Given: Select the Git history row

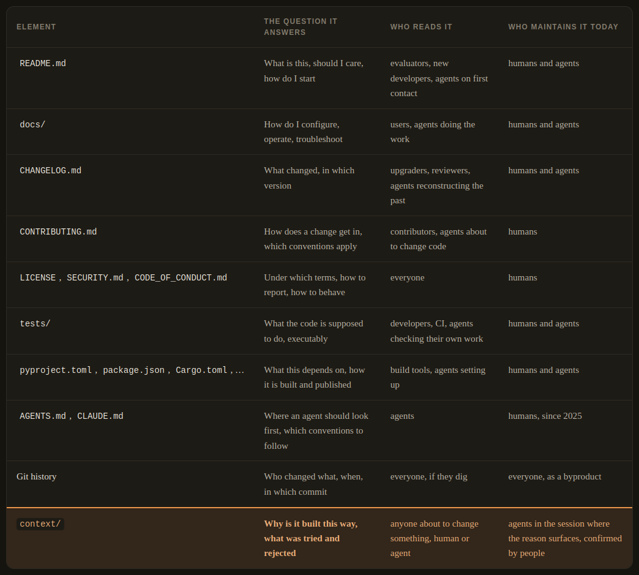Looking at the screenshot, I should pyautogui.click(x=319, y=484).
